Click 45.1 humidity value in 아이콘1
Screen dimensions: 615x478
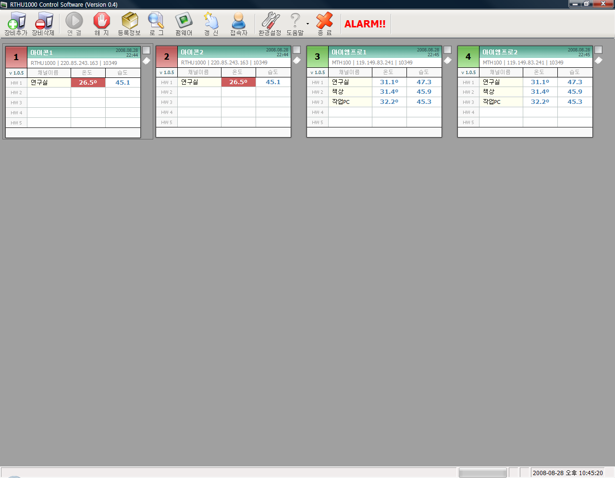[x=123, y=83]
